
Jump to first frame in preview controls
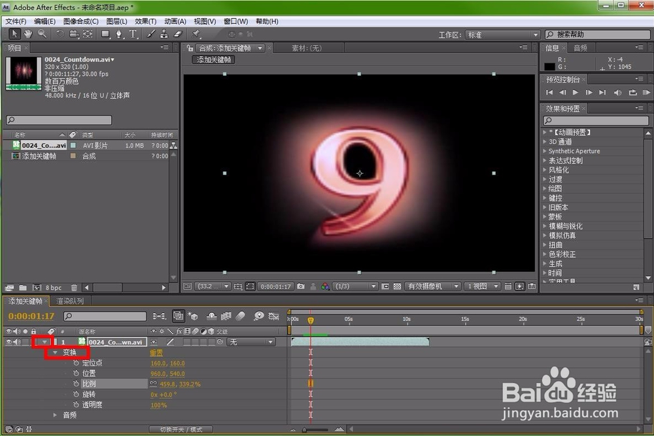click(549, 92)
